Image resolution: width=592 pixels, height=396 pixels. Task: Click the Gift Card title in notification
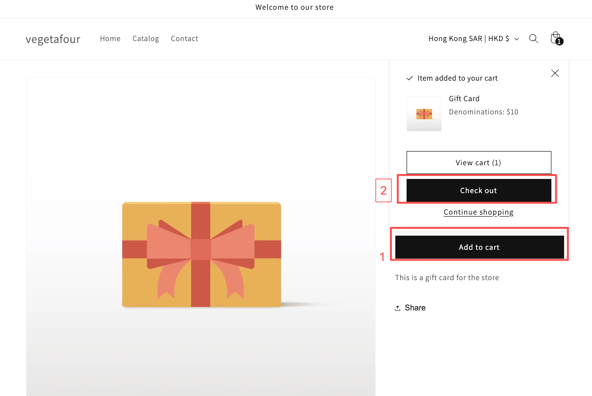pyautogui.click(x=464, y=99)
